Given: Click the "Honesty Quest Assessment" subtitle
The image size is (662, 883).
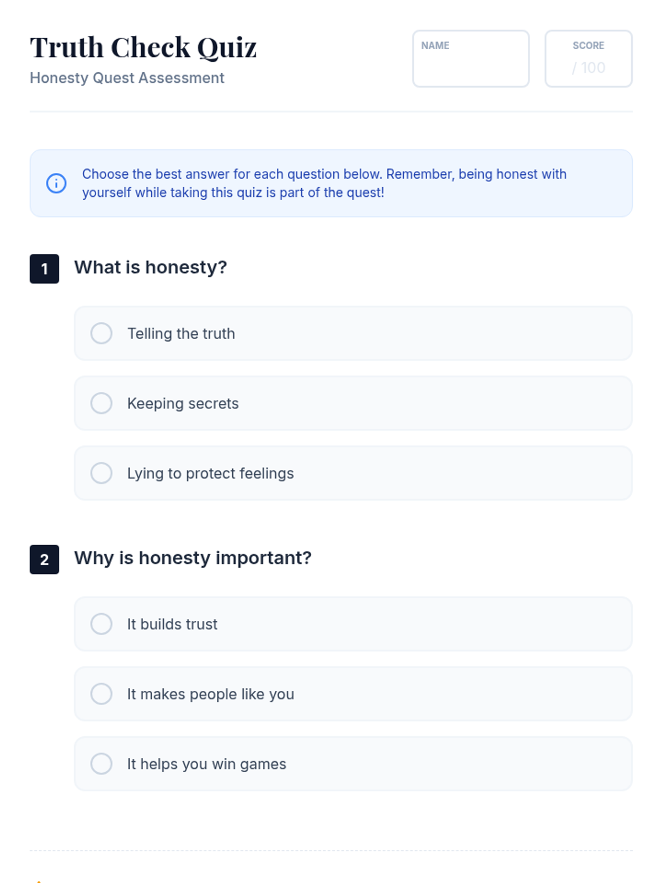Looking at the screenshot, I should point(127,78).
